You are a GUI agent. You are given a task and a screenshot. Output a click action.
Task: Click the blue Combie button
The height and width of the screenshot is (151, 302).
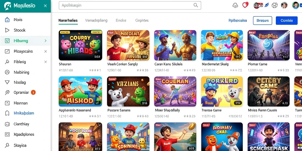point(287,20)
